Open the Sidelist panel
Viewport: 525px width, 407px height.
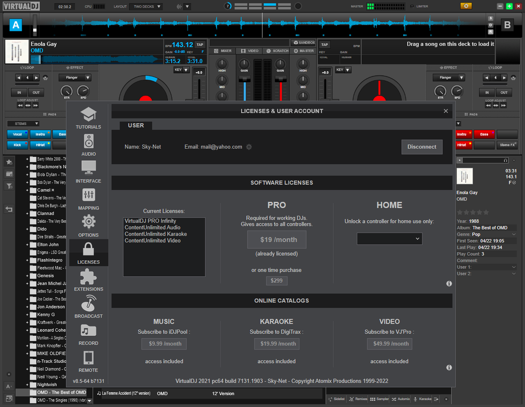[337, 399]
